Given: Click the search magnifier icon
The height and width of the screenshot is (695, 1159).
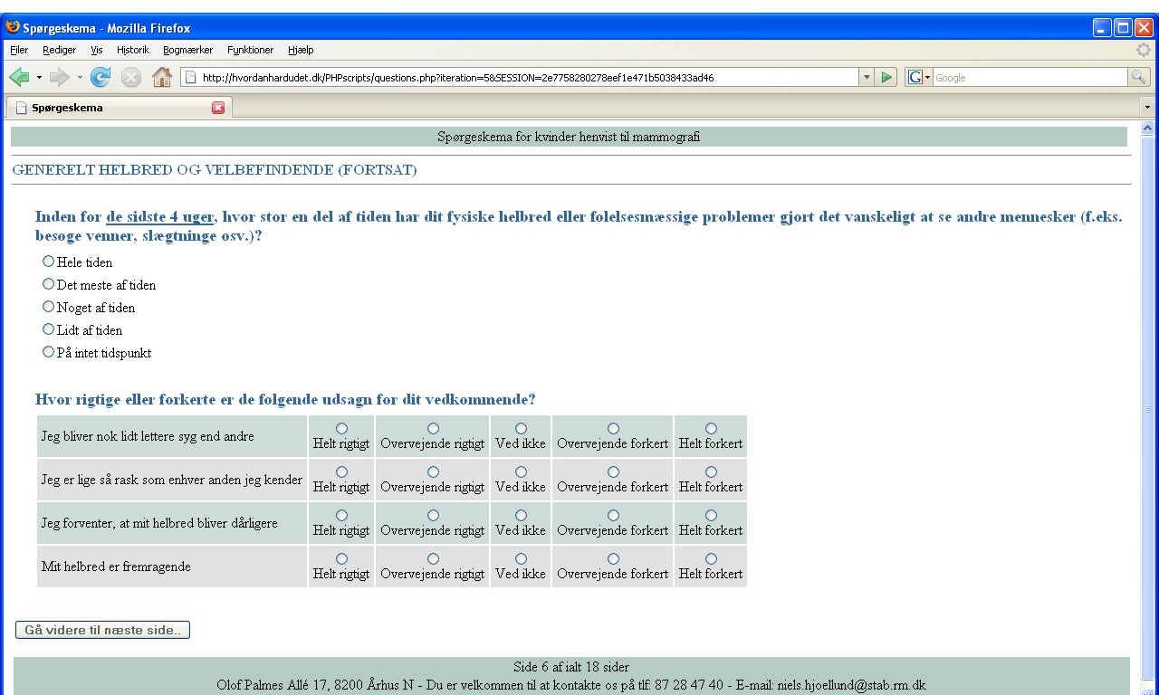Looking at the screenshot, I should pyautogui.click(x=1138, y=78).
